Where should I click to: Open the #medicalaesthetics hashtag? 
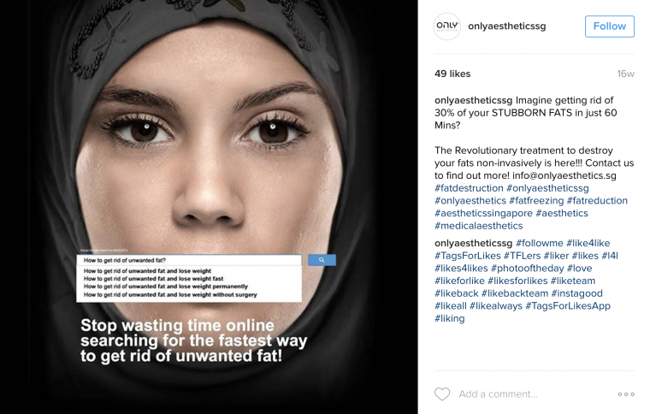coord(478,226)
